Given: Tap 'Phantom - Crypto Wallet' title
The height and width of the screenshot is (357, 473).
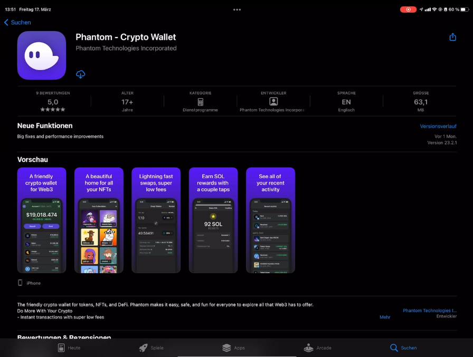Looking at the screenshot, I should click(x=126, y=37).
